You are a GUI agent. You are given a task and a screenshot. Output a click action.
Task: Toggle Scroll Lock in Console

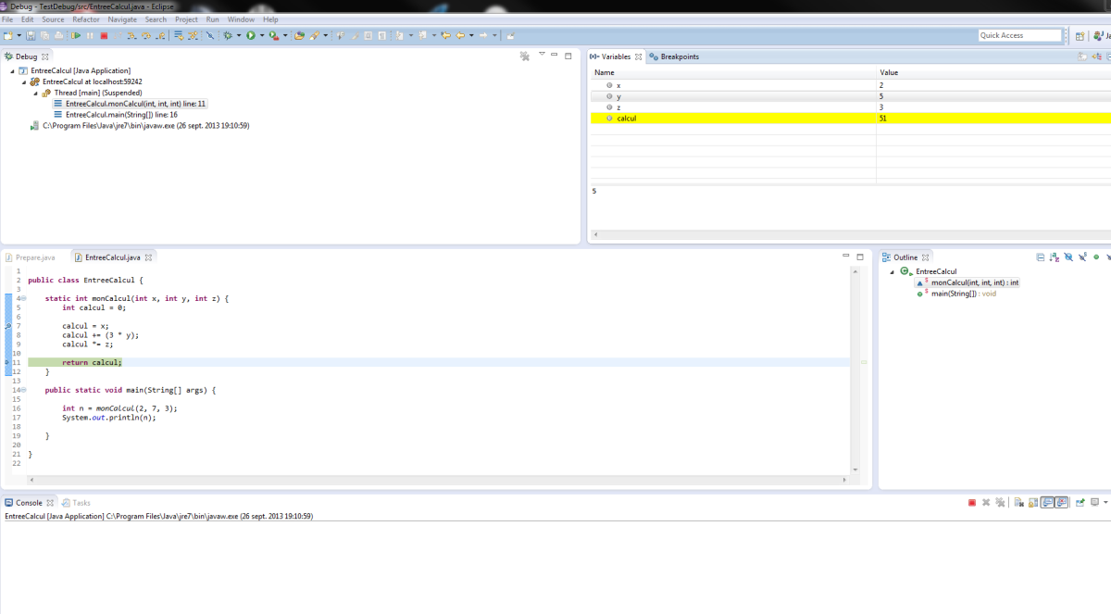pyautogui.click(x=1032, y=503)
